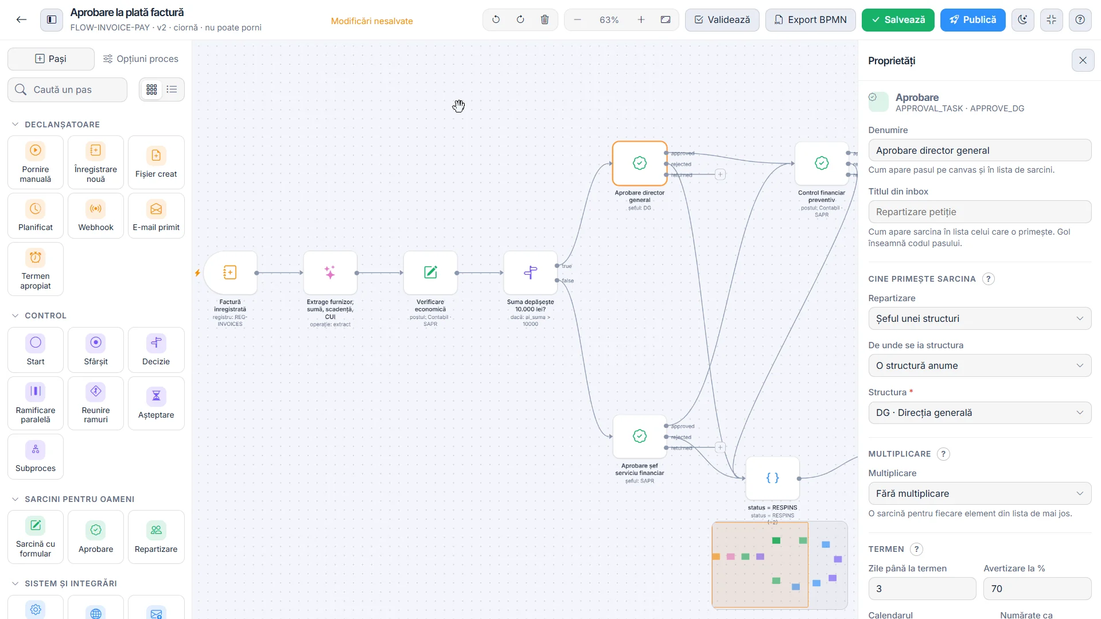Toggle the left sidebar panel icon
Viewport: 1101px width, 619px height.
pyautogui.click(x=52, y=20)
